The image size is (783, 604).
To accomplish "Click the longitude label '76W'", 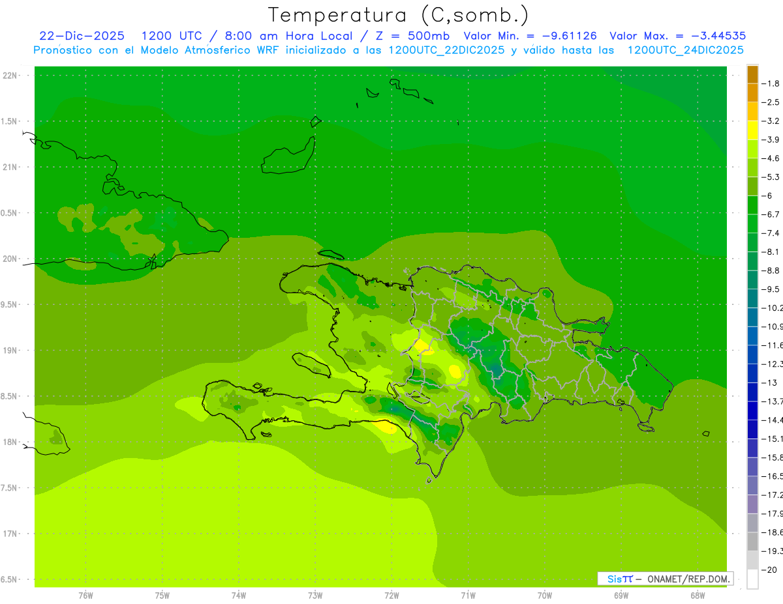I will pyautogui.click(x=85, y=595).
